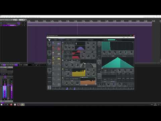Switch to the ADVANCED tab in Vital

click(x=74, y=40)
